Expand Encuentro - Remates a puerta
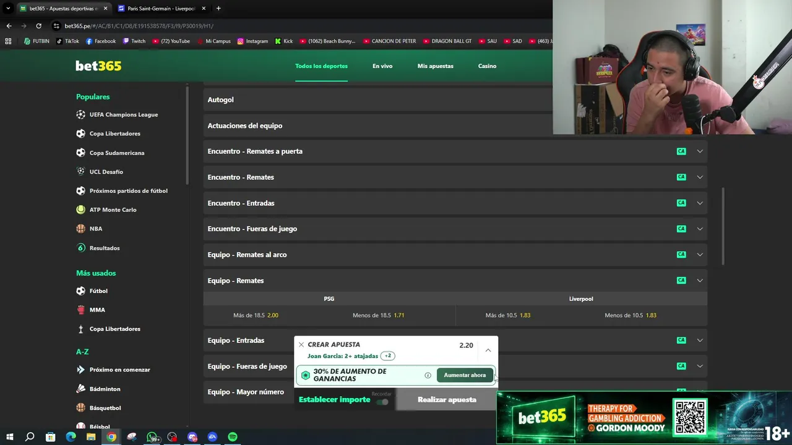The width and height of the screenshot is (792, 445). pos(455,151)
